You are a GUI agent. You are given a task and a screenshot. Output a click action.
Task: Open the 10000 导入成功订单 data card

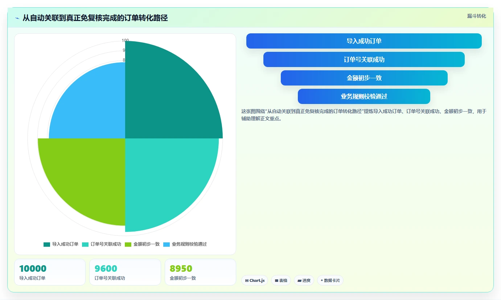coord(50,272)
